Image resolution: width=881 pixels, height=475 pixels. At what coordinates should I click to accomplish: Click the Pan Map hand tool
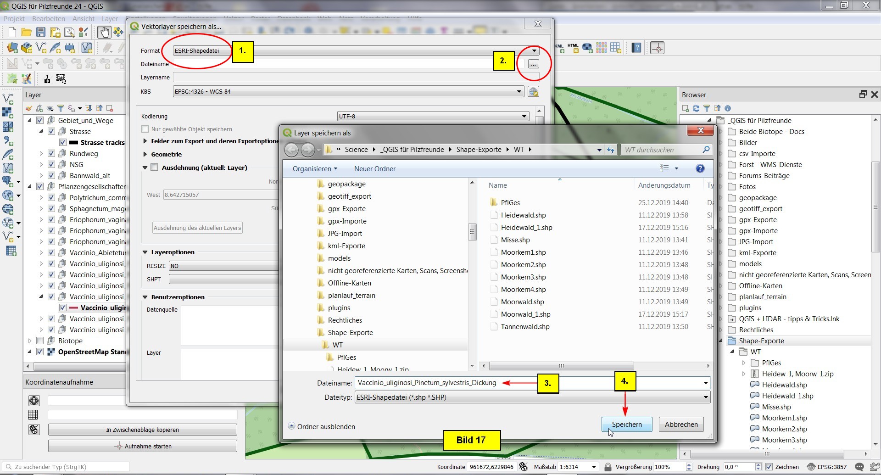104,32
